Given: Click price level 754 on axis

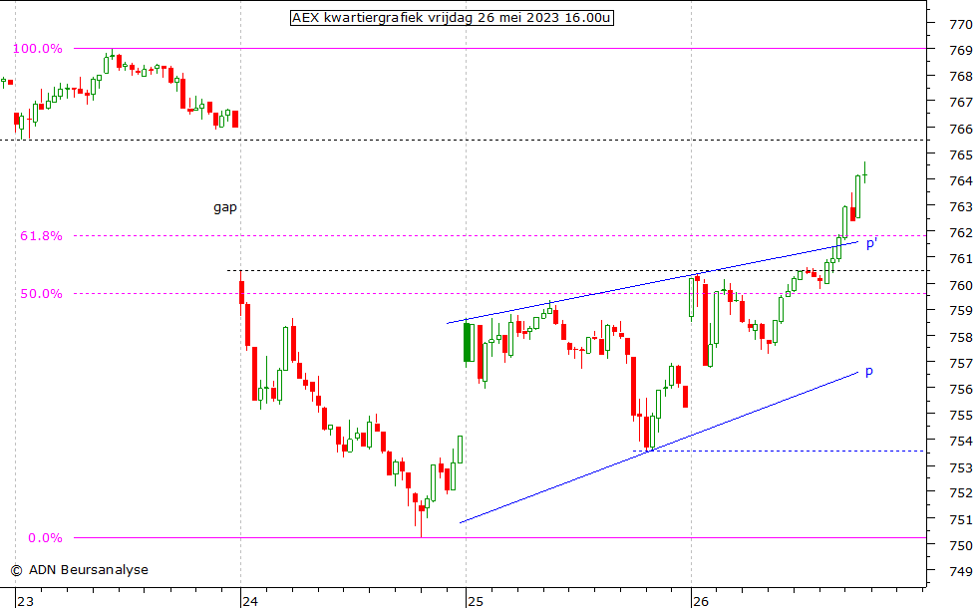Looking at the screenshot, I should (960, 441).
